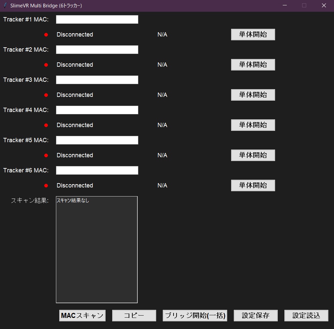Click Tracker #1 red status indicator dot
This screenshot has height=329, width=334.
[46, 35]
